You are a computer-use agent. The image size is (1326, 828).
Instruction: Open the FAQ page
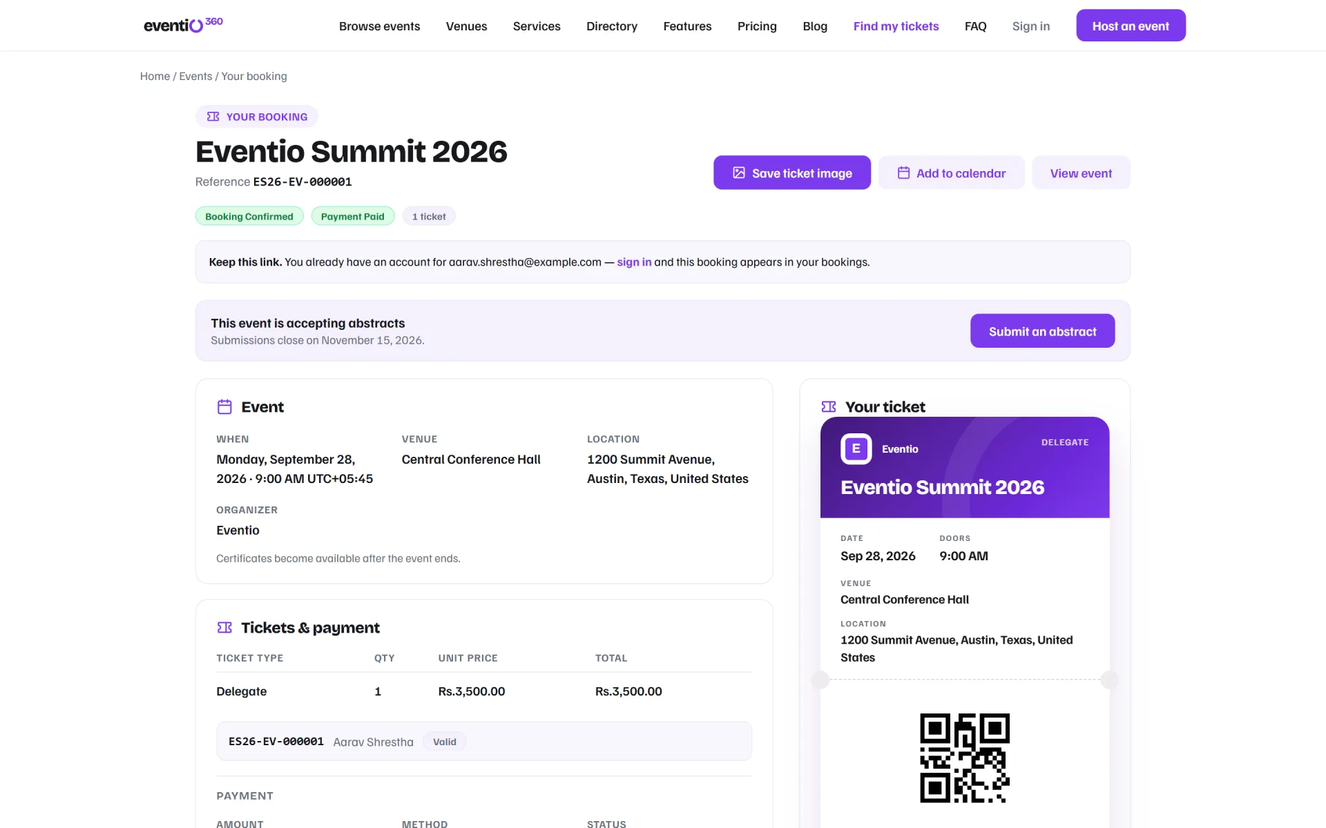975,26
